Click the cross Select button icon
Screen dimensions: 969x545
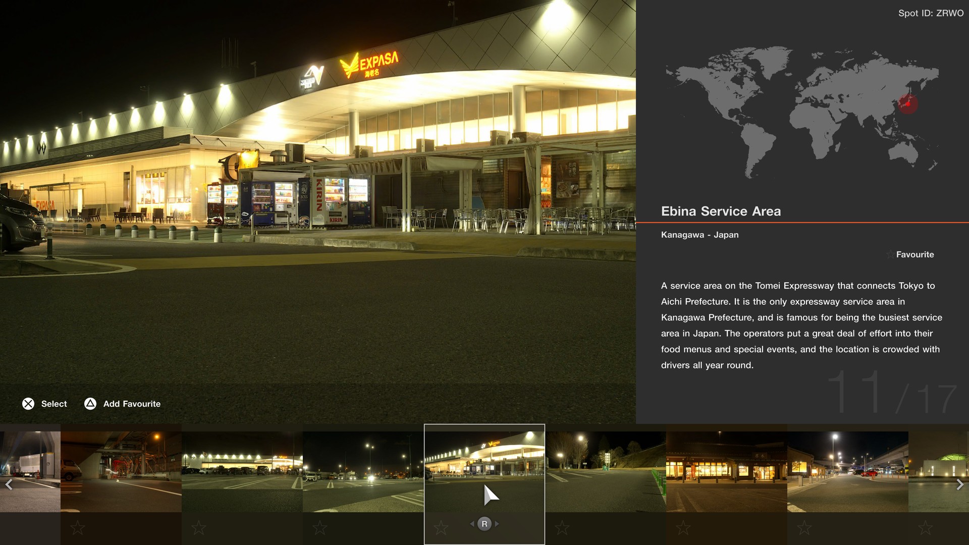coord(28,404)
